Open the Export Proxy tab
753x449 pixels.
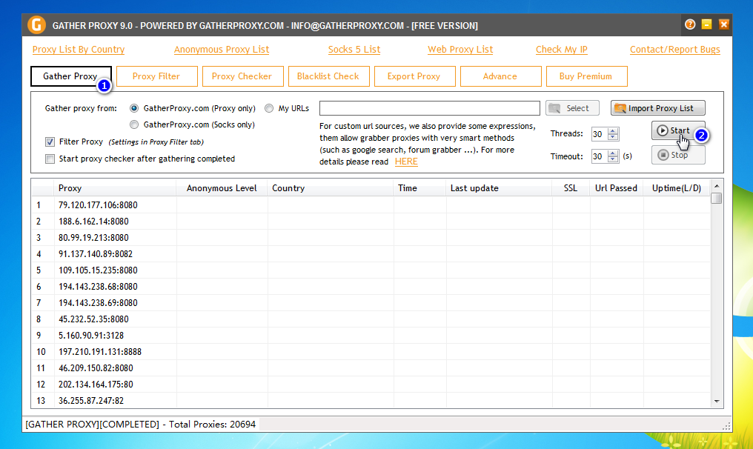[414, 76]
